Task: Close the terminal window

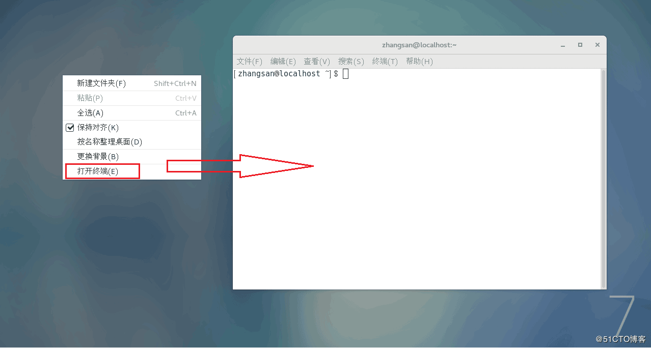Action: click(598, 45)
